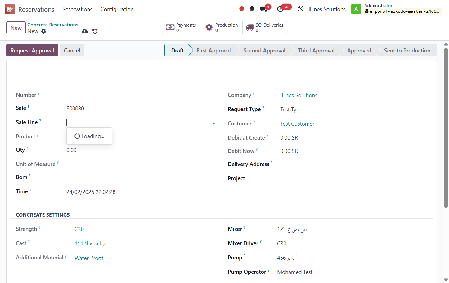Image resolution: width=449 pixels, height=283 pixels.
Task: Open the Reservations menu item
Action: point(77,9)
